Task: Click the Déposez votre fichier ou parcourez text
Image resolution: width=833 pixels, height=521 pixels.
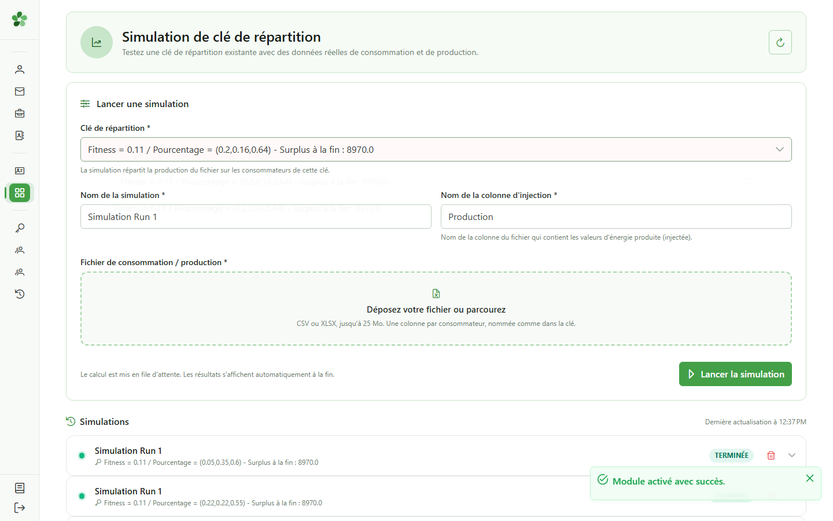Action: pos(436,310)
